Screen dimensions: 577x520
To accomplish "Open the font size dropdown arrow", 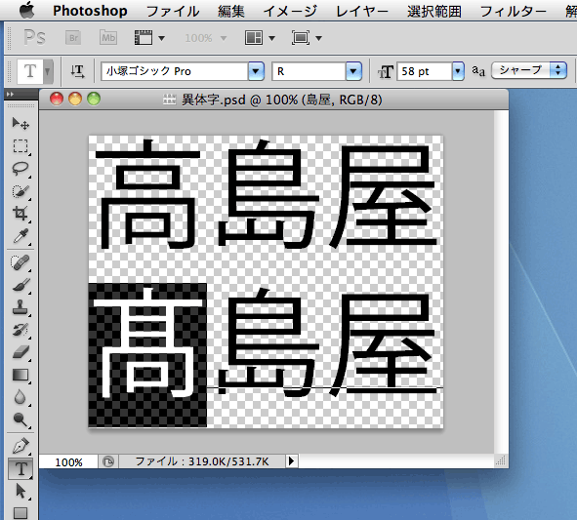I will tap(458, 71).
